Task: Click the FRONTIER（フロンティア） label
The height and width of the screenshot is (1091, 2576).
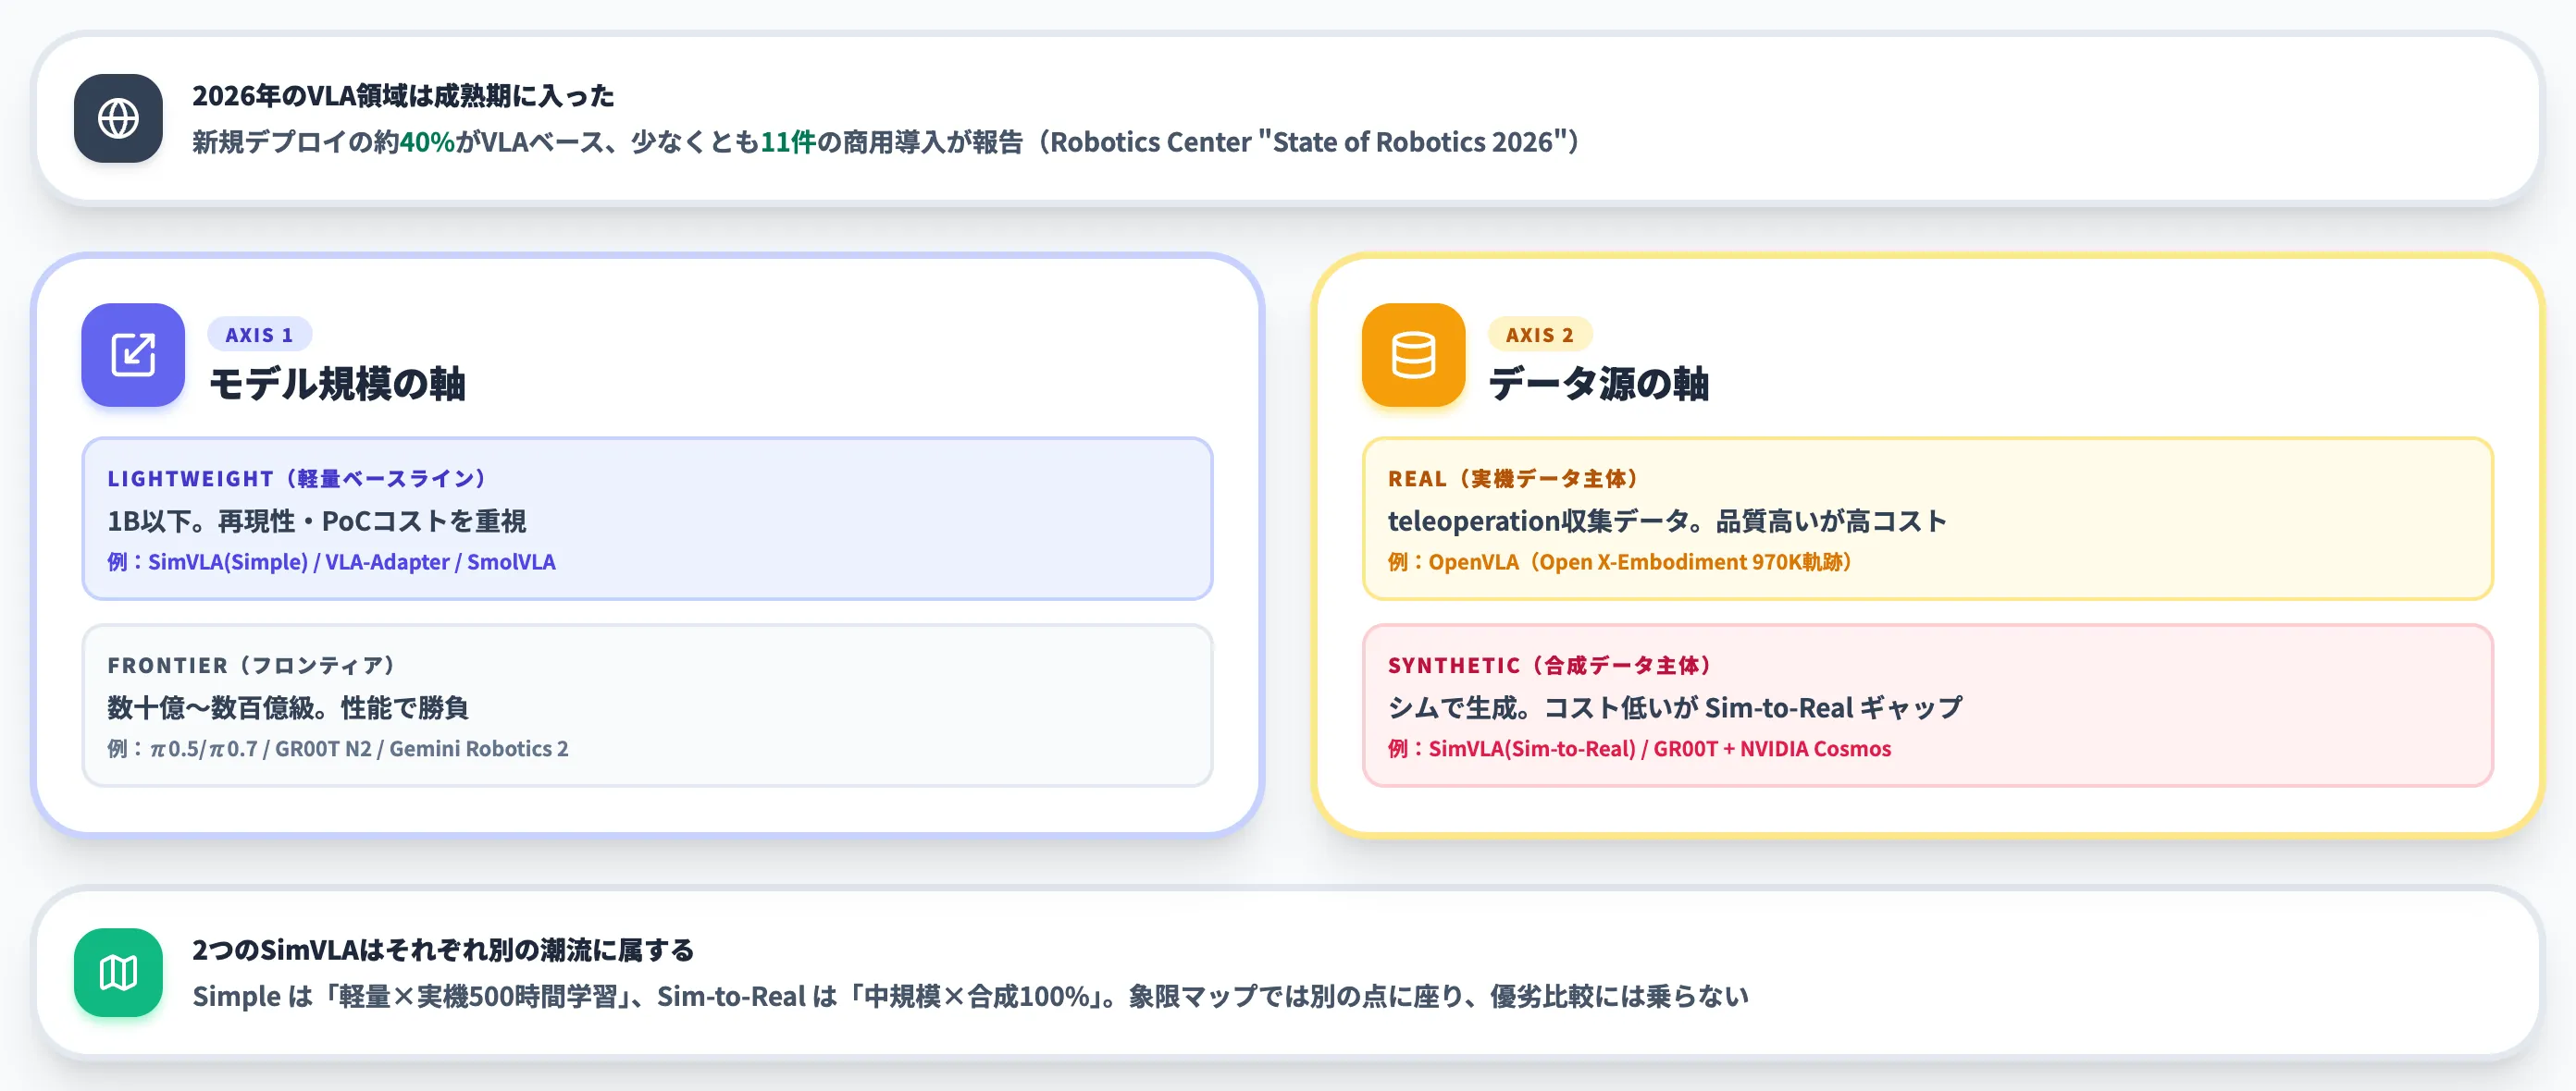Action: (252, 666)
